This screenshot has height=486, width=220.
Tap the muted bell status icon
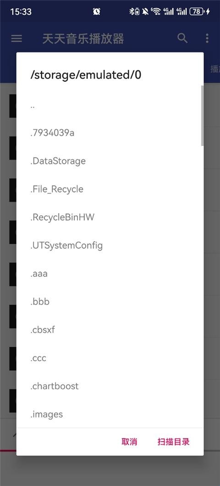tap(145, 12)
